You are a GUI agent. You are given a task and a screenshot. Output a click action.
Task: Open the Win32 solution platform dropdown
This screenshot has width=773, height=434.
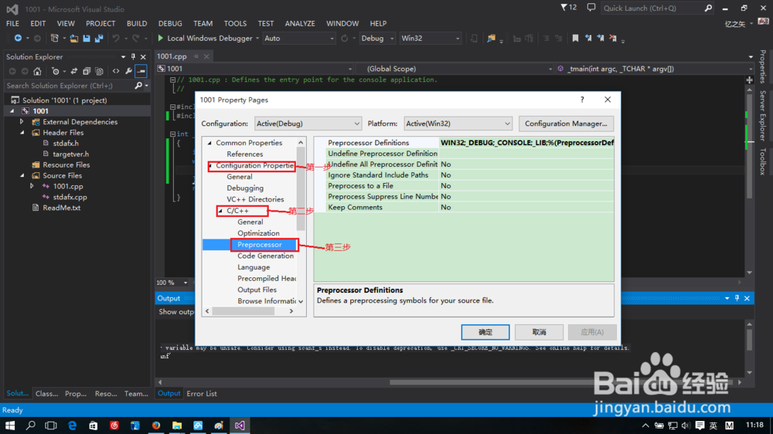[x=430, y=39]
